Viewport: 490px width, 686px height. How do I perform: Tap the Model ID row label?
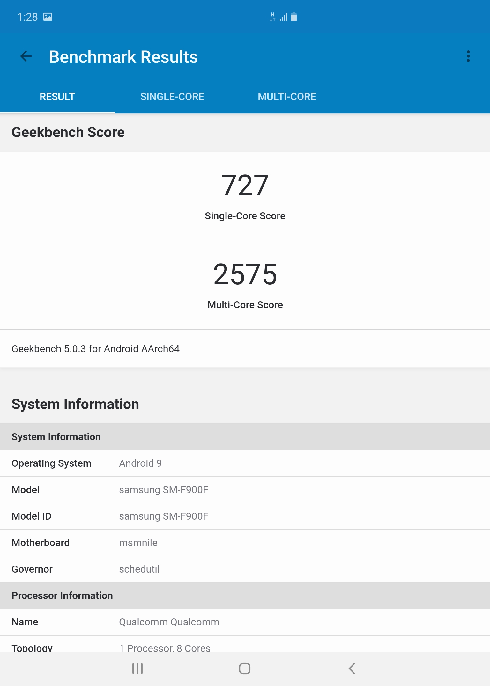(32, 516)
